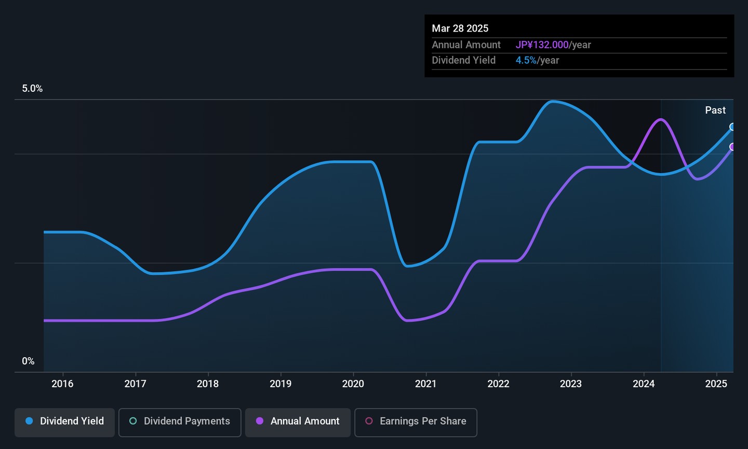Toggle the Annual Amount series

click(298, 422)
